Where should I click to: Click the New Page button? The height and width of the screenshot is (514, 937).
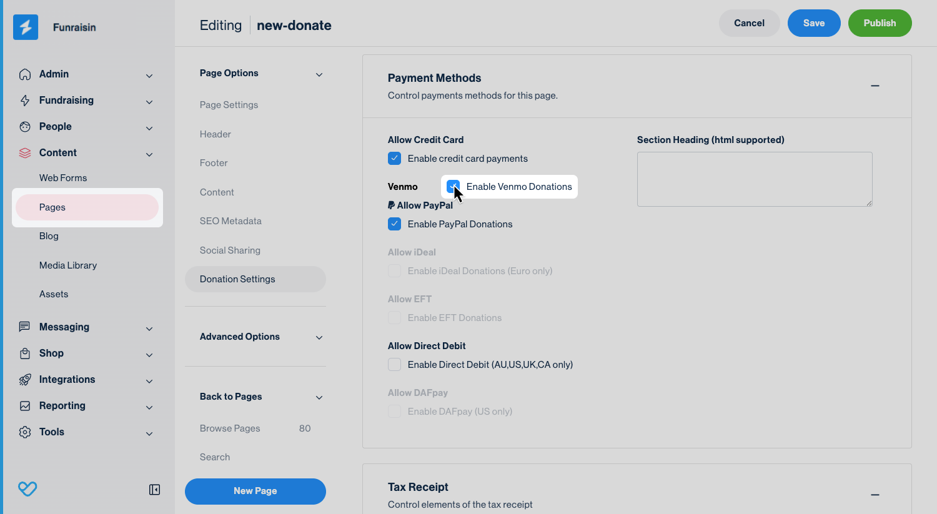pos(255,491)
